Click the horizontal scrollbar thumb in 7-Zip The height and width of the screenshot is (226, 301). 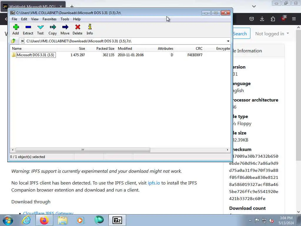[x=83, y=150]
